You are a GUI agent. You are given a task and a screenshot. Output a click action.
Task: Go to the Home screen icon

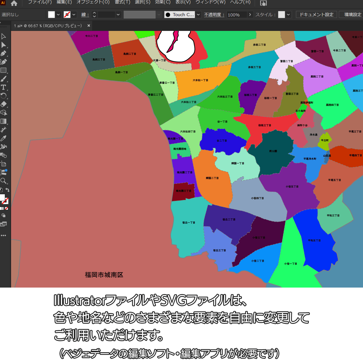click(14, 3)
